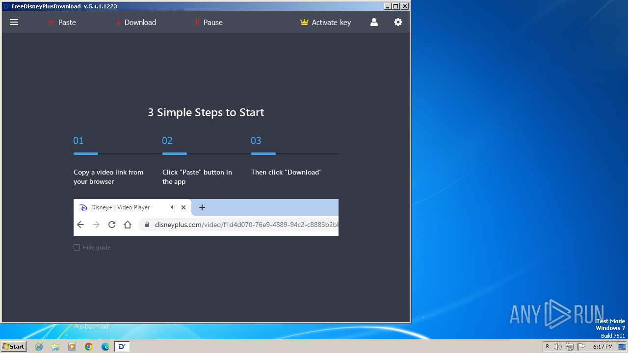
Task: Open the settings gear icon
Action: point(398,22)
